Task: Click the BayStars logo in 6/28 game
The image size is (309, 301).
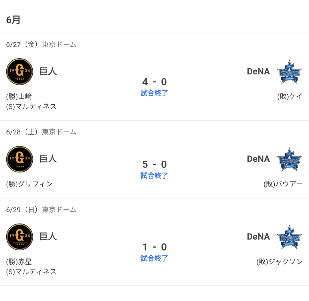Action: (289, 160)
